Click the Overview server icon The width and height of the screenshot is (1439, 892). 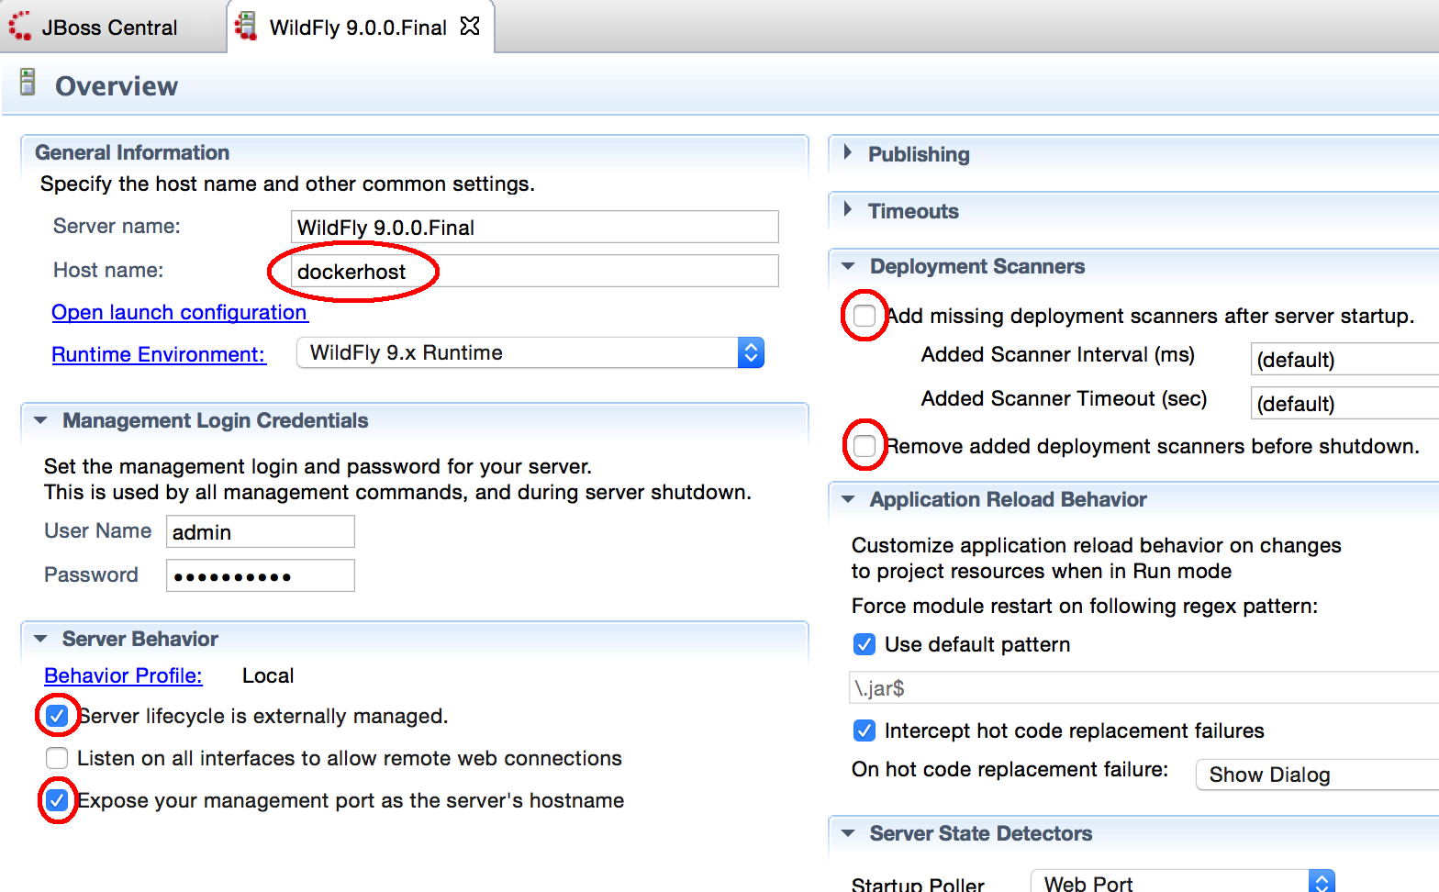click(x=28, y=82)
